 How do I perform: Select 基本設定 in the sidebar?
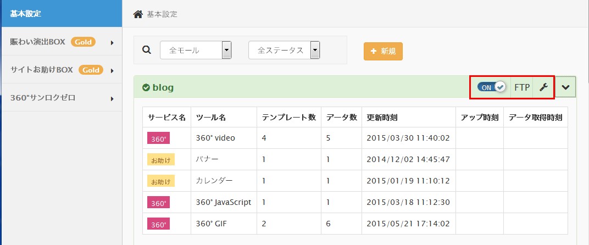(62, 14)
